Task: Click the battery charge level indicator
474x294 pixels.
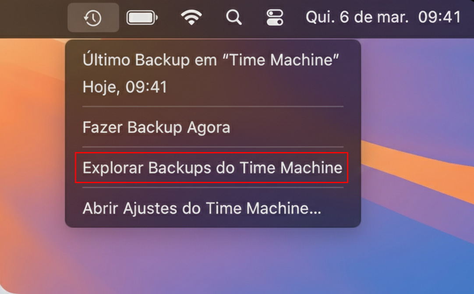Action: [142, 18]
